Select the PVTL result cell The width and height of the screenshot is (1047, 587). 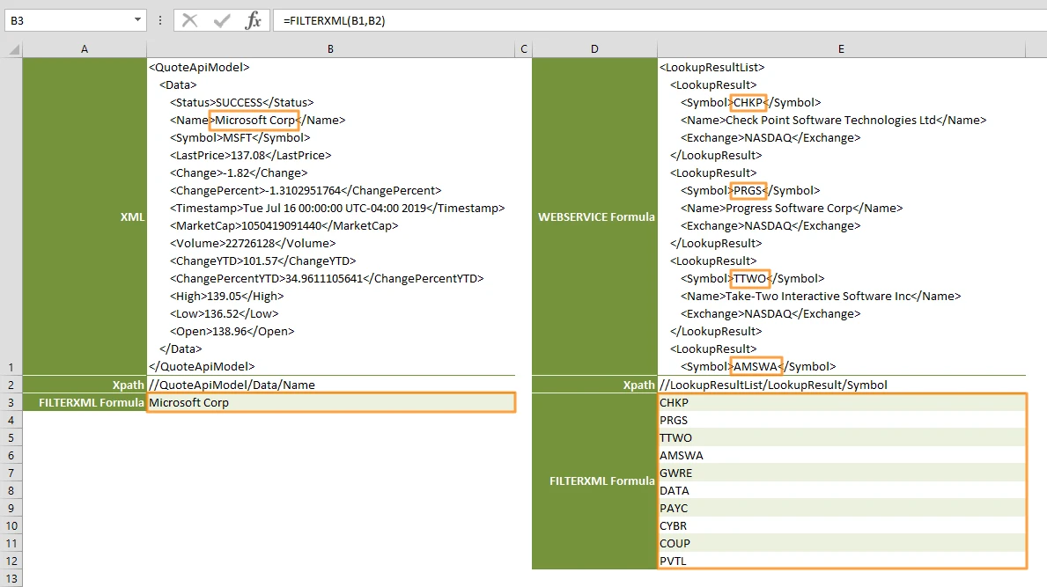point(841,561)
